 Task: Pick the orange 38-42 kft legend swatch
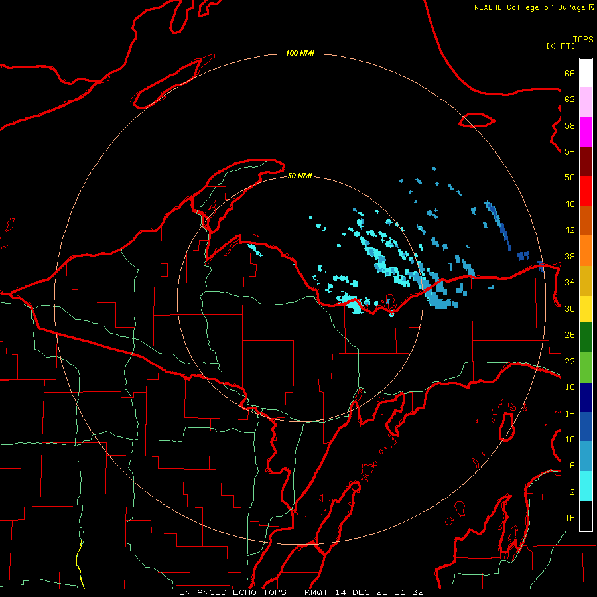tap(586, 251)
